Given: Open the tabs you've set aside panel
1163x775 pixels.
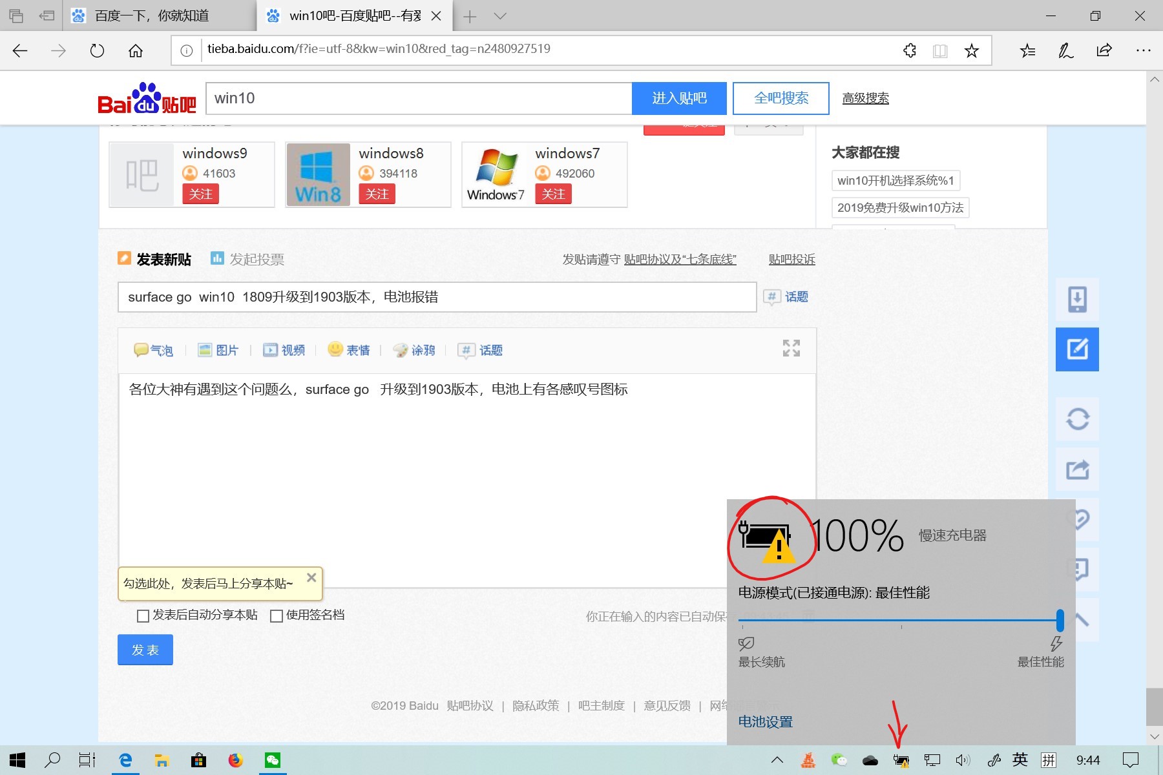Looking at the screenshot, I should click(x=16, y=15).
